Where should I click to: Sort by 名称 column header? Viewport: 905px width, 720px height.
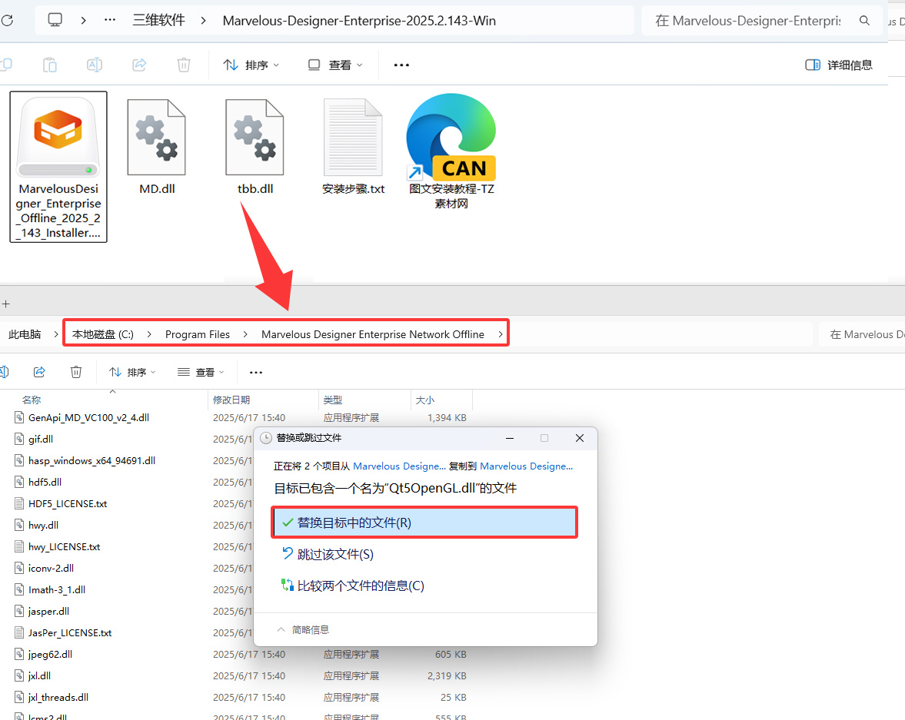(x=32, y=400)
